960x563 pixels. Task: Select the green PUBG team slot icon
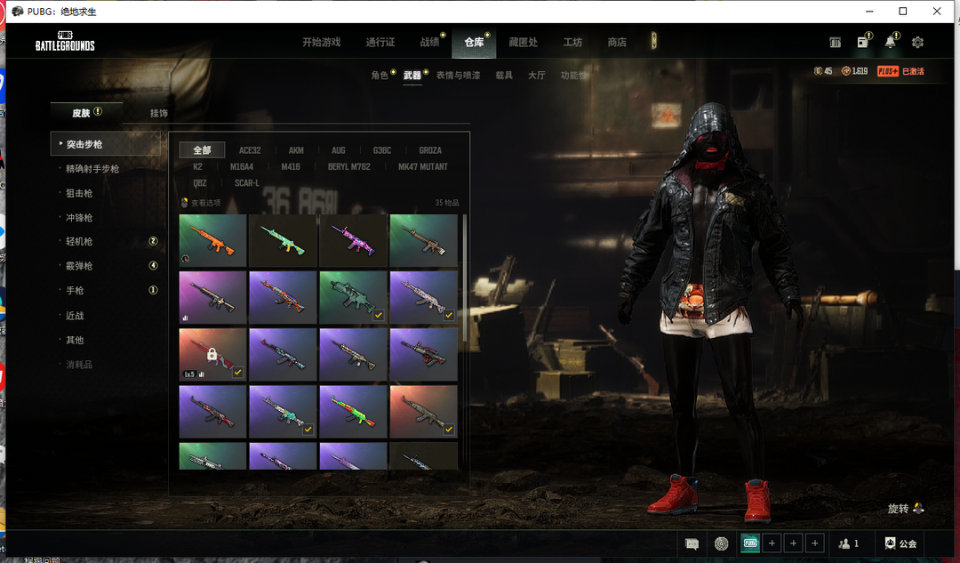750,543
